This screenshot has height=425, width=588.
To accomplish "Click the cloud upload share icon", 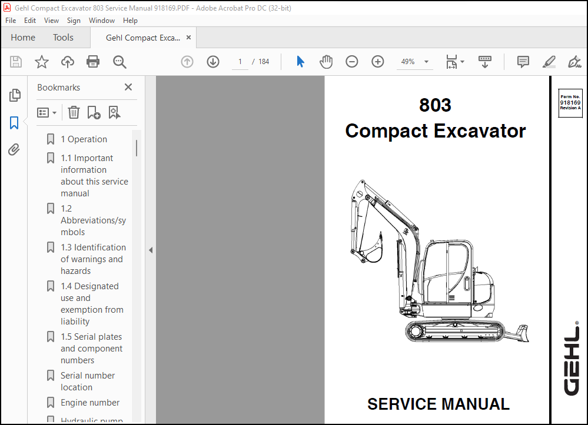I will [x=68, y=62].
